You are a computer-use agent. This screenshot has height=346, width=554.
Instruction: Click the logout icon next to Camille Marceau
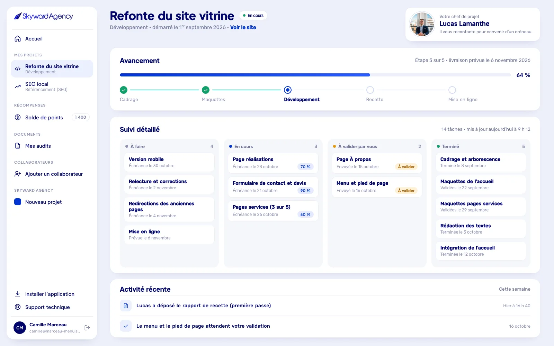point(87,328)
